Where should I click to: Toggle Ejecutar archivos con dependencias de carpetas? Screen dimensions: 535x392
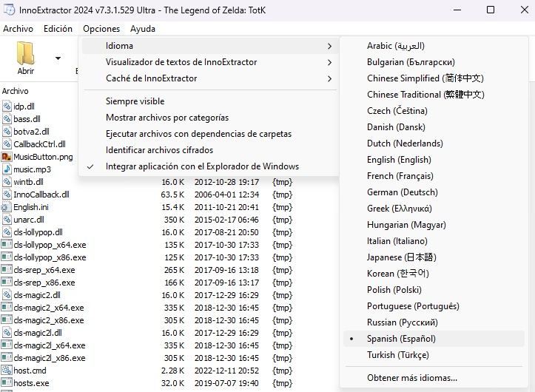[210, 134]
